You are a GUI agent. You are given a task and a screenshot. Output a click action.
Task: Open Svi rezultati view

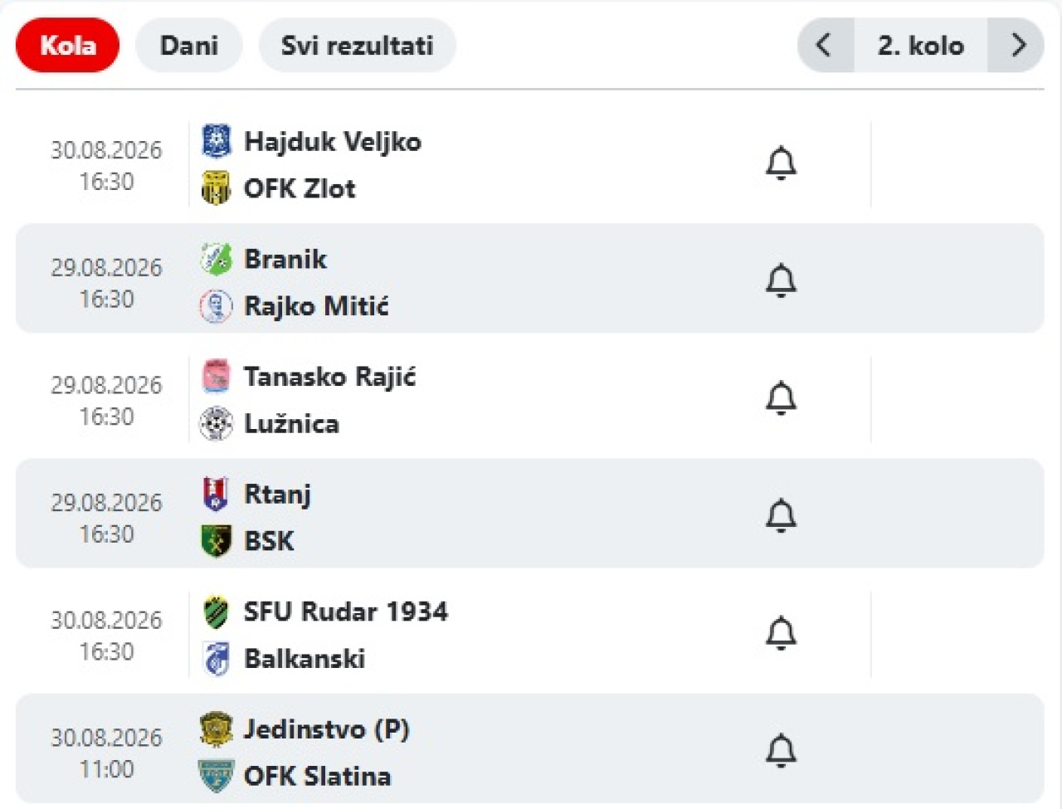click(x=357, y=45)
